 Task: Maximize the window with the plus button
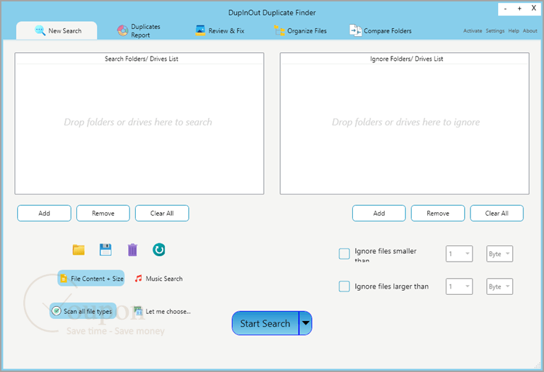tap(519, 8)
